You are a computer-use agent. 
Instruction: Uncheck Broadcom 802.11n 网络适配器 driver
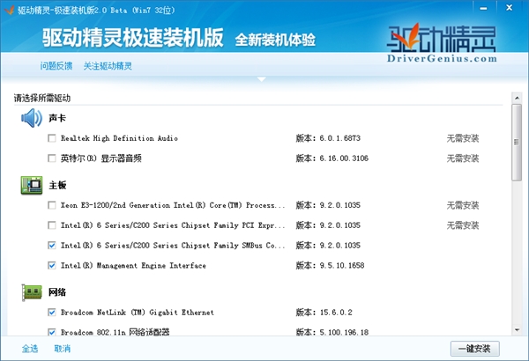(52, 332)
